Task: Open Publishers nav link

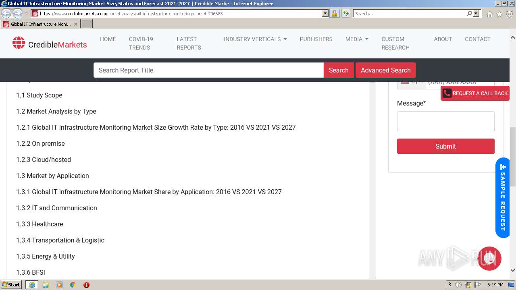Action: coord(316,39)
